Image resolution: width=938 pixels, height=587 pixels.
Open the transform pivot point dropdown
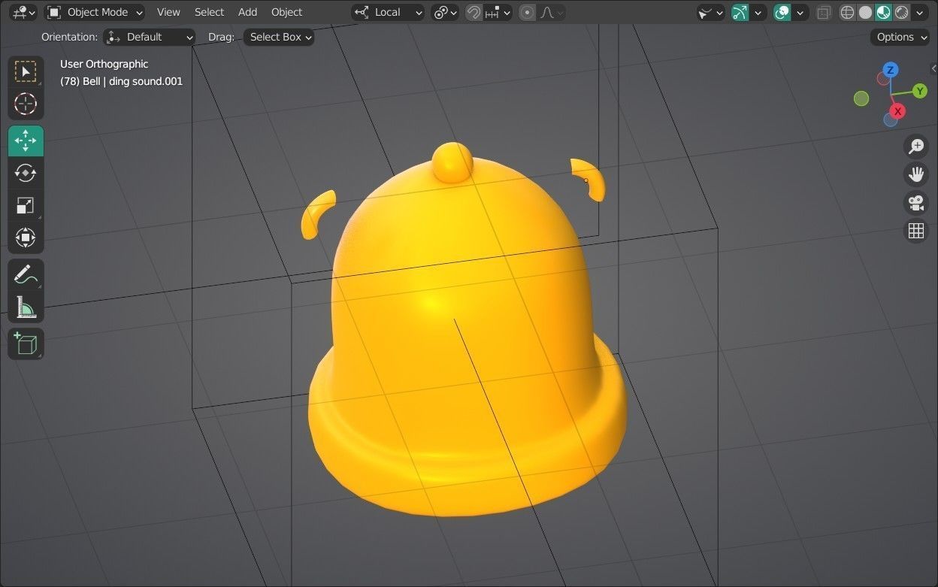click(x=445, y=12)
